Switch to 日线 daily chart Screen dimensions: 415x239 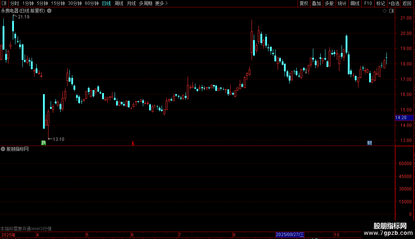click(x=107, y=3)
